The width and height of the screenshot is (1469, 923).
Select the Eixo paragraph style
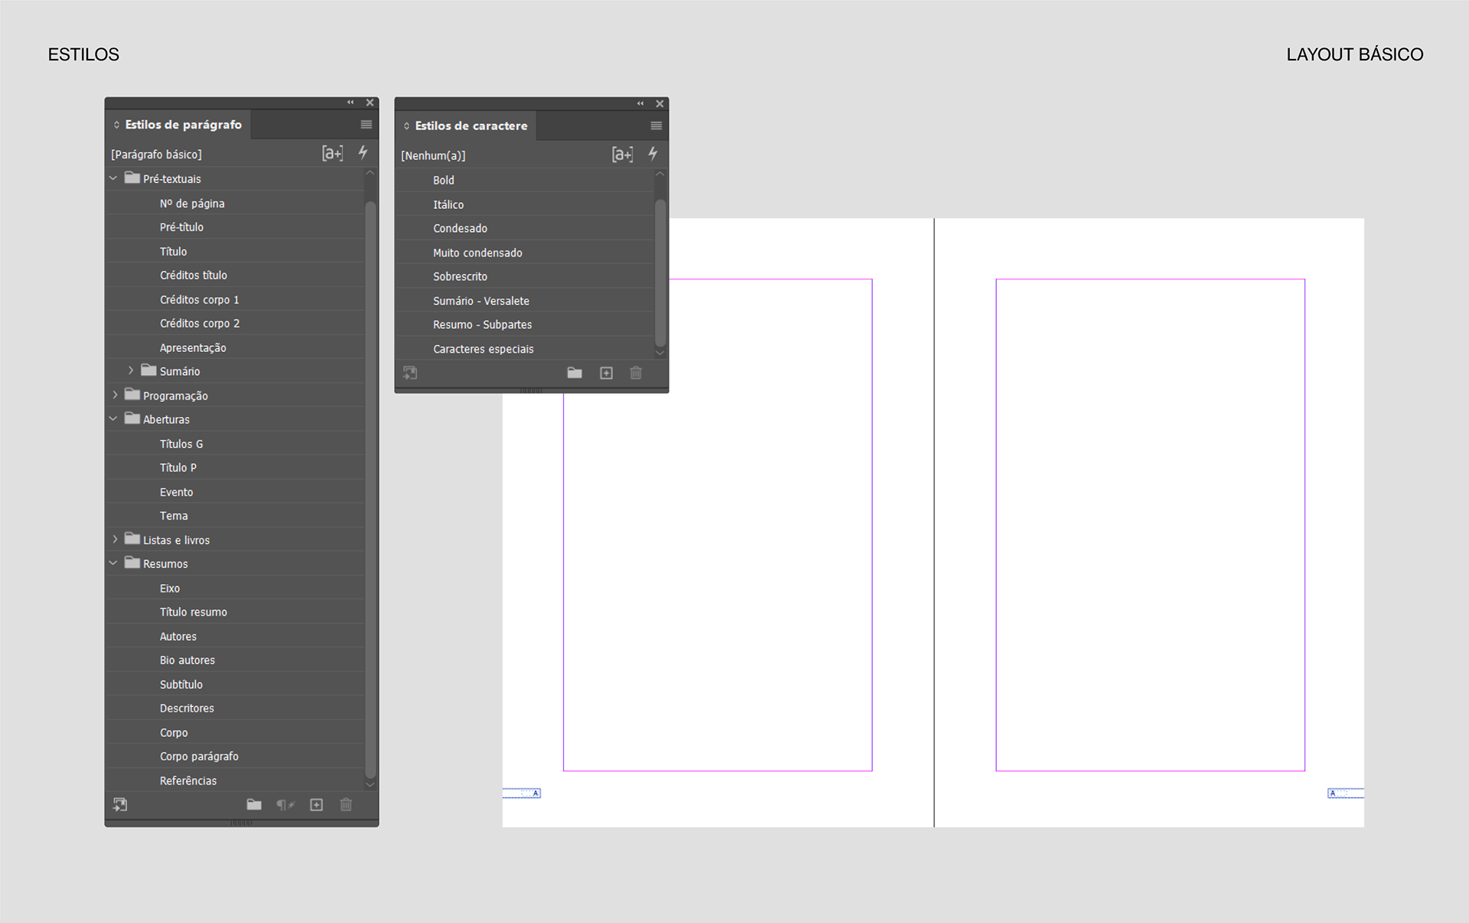point(235,588)
